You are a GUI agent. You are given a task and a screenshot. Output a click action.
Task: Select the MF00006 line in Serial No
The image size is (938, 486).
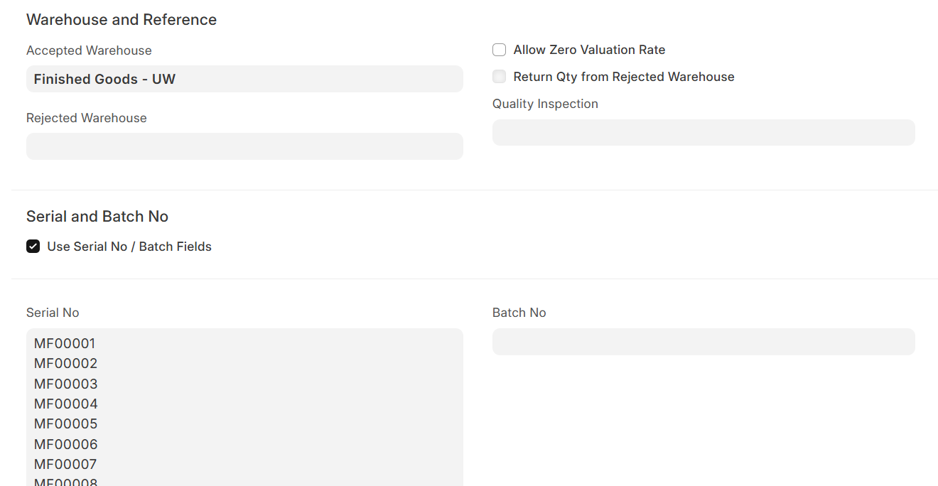[65, 445]
